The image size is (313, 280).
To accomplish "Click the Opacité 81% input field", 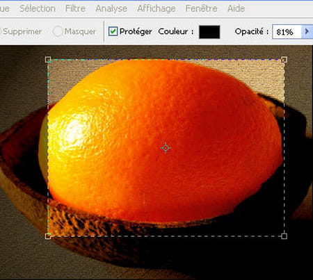I will click(287, 32).
